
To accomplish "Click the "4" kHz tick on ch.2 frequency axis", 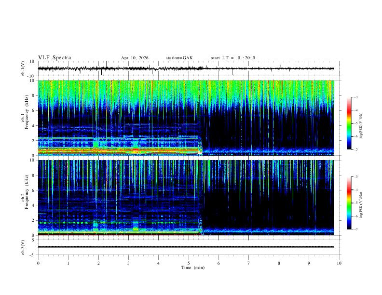I will (x=34, y=205).
